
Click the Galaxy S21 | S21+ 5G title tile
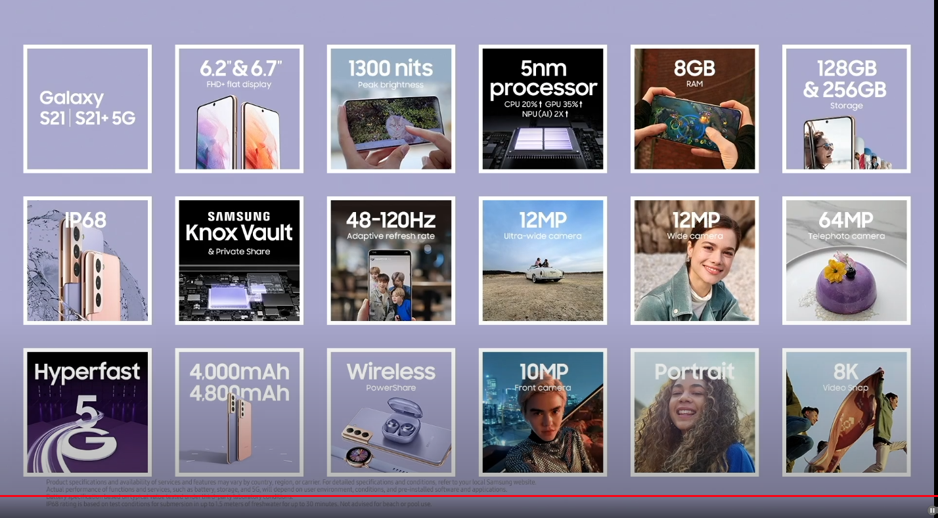tap(87, 109)
